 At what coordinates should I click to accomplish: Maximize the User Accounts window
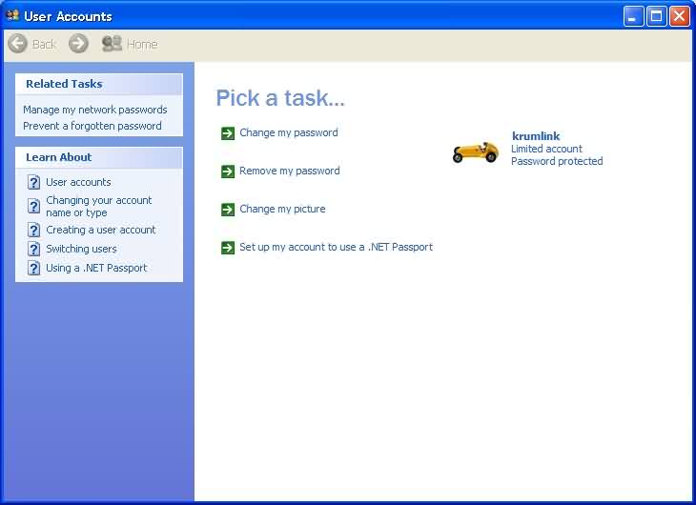point(656,17)
